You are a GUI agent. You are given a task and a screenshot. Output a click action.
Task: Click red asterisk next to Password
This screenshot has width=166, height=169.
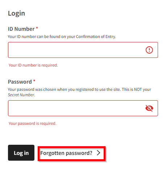coord(34,81)
